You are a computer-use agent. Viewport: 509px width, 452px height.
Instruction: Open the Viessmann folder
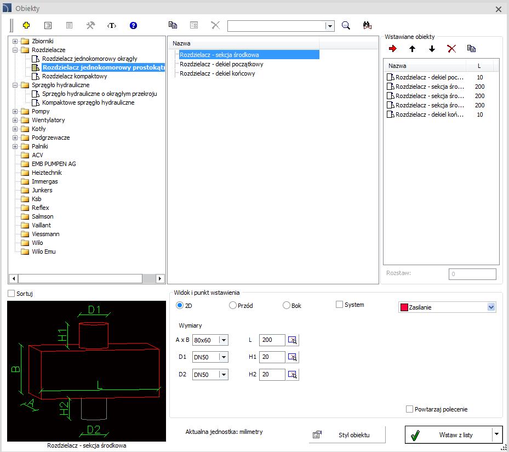coord(45,234)
